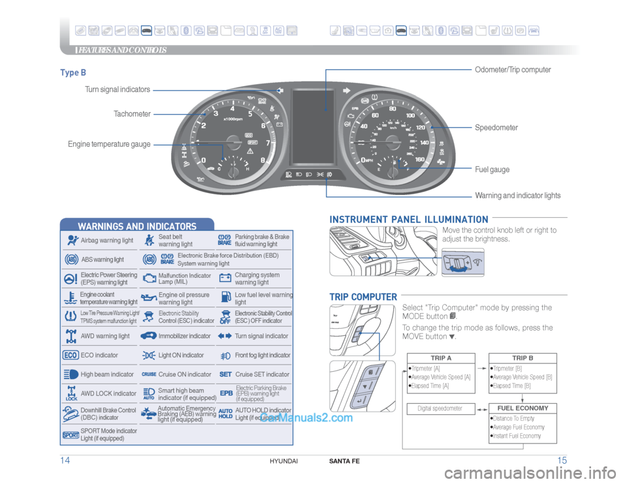Click the right turn arrow on the cluster

(346, 91)
